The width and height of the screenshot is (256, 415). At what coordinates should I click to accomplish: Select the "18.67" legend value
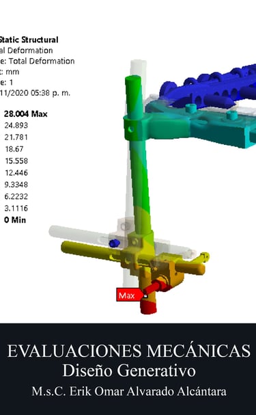[x=14, y=149]
